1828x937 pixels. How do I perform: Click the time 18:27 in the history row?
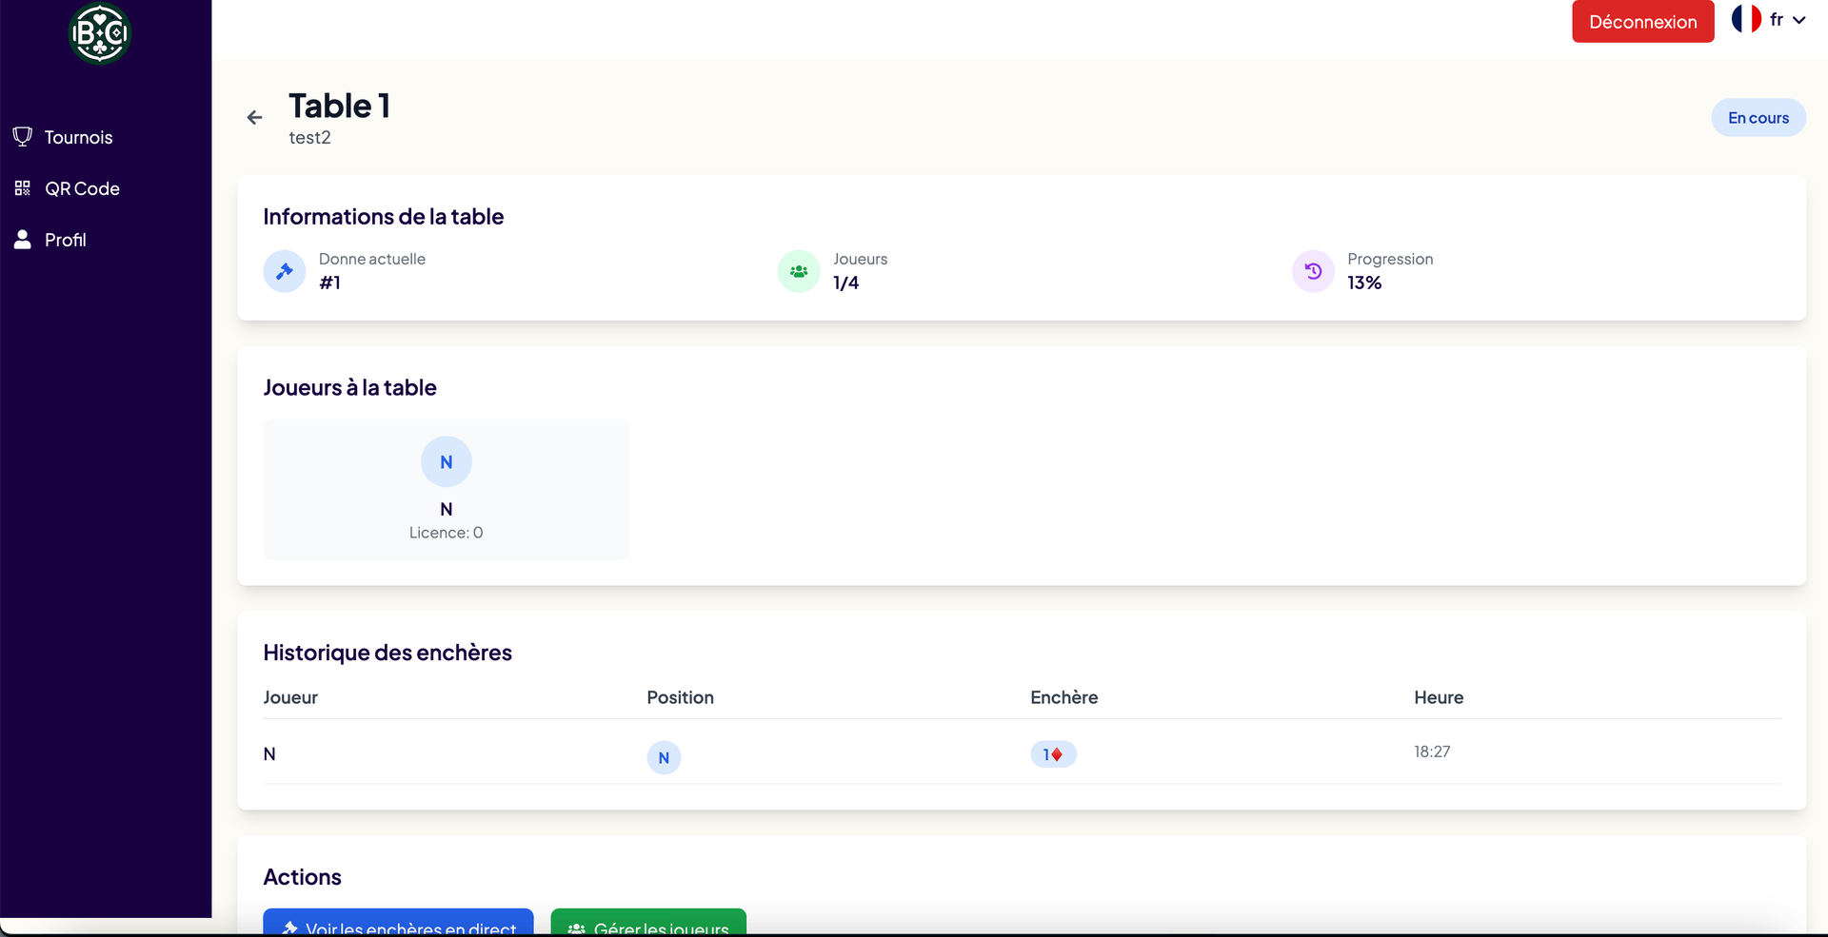click(1432, 752)
